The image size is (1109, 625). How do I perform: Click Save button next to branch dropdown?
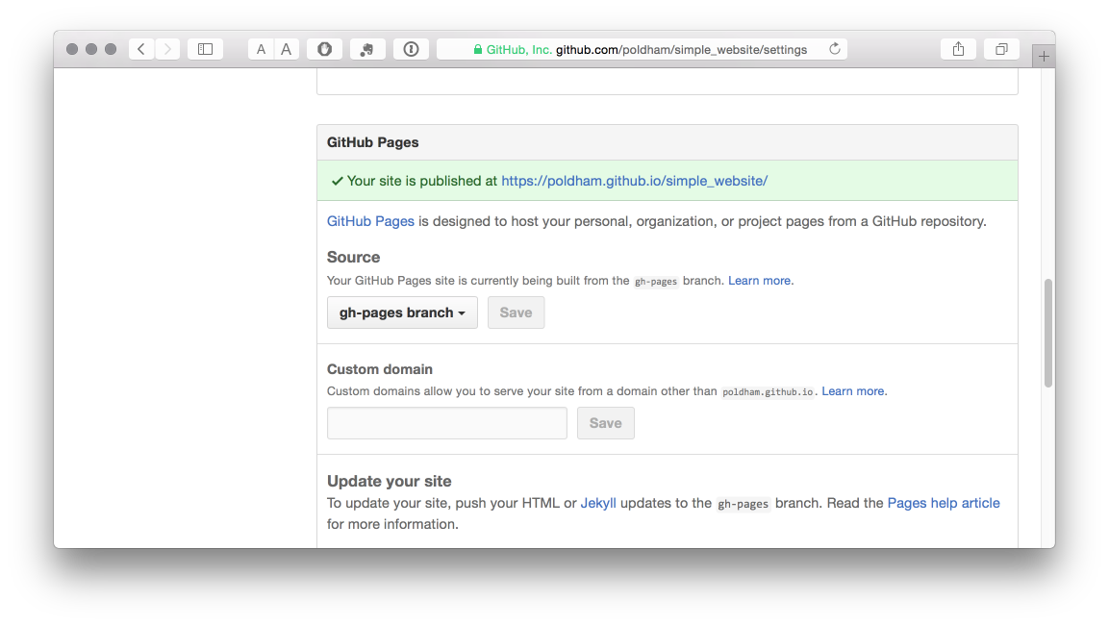click(x=517, y=312)
